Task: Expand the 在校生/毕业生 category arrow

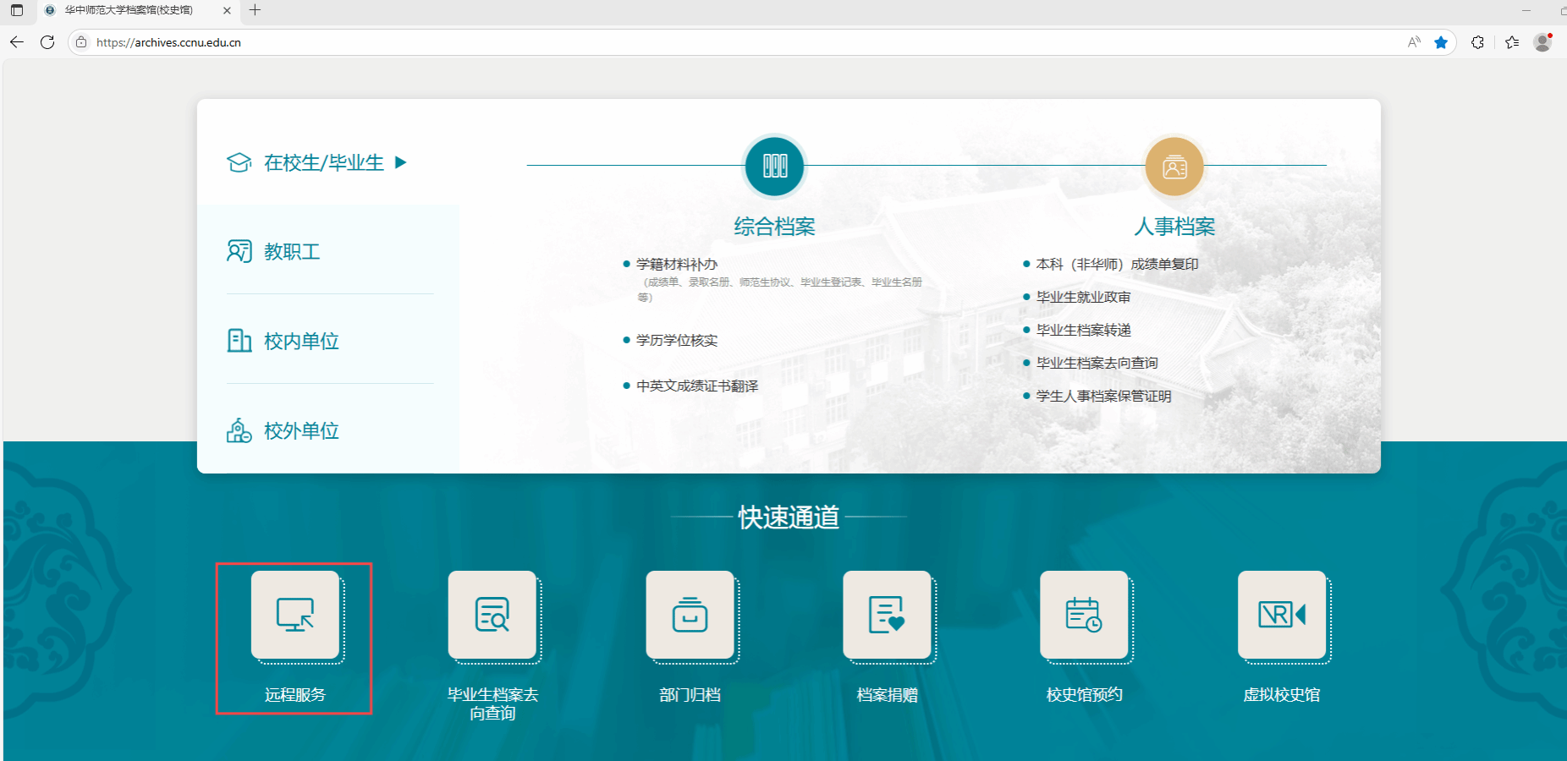Action: 401,162
